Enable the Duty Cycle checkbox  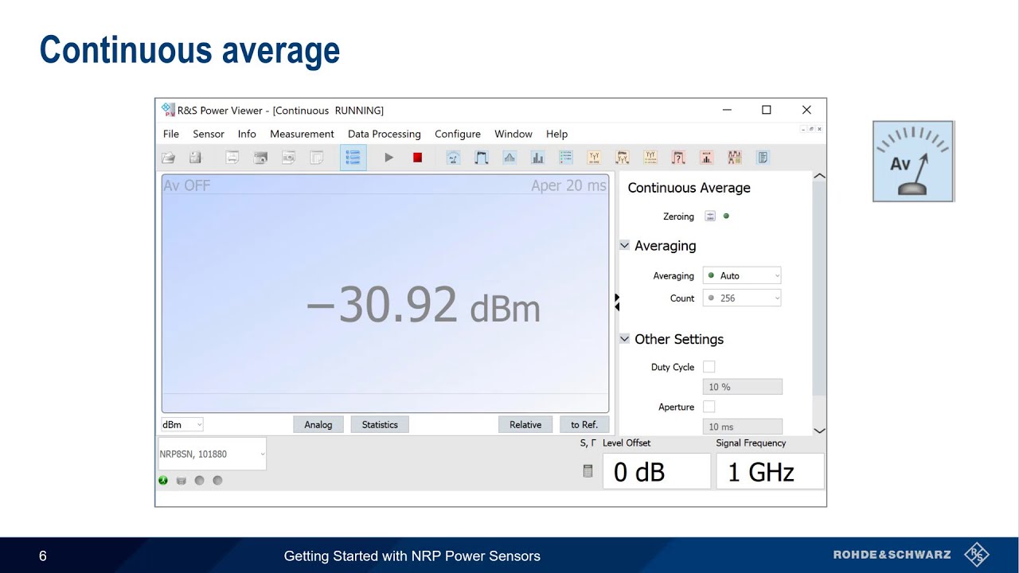709,367
